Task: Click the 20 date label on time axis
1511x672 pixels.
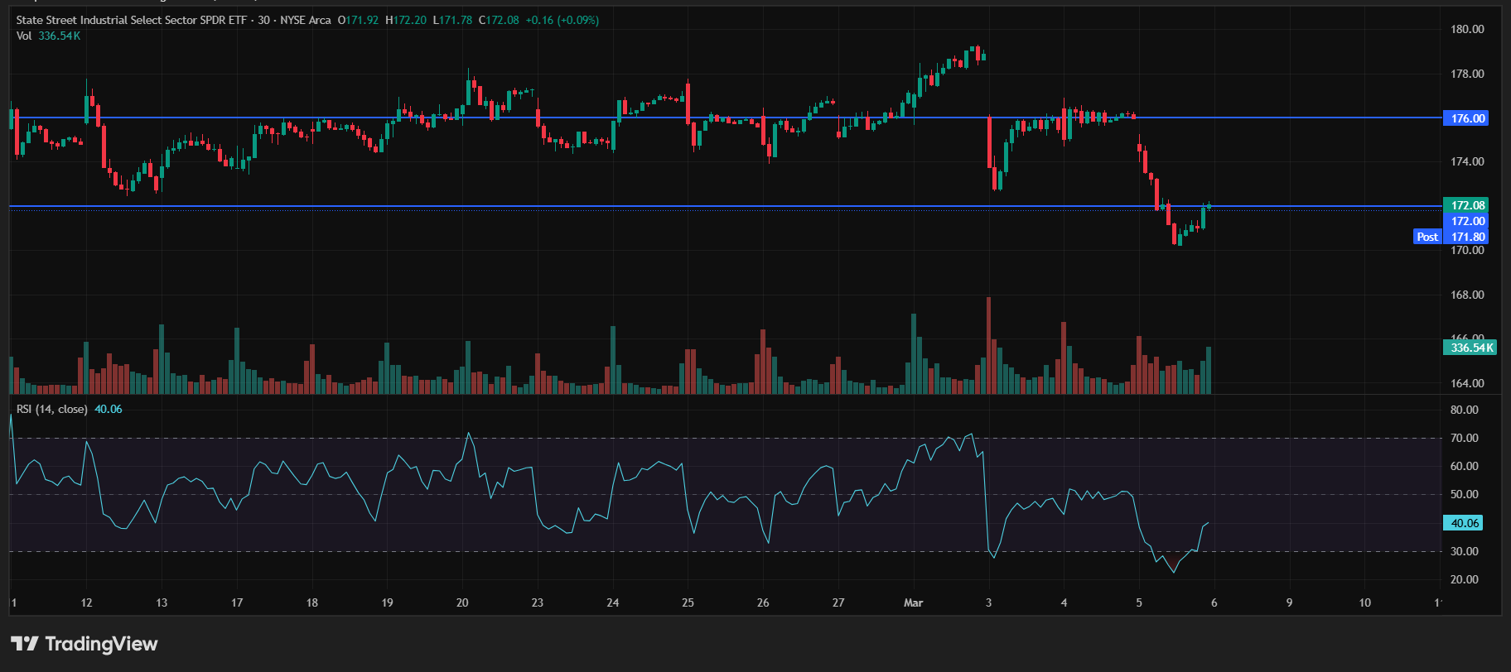Action: [x=462, y=602]
